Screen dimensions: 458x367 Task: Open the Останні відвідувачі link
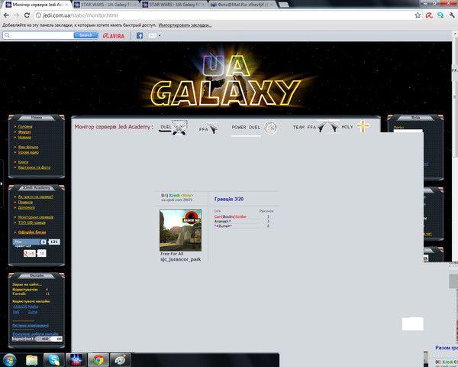[31, 325]
